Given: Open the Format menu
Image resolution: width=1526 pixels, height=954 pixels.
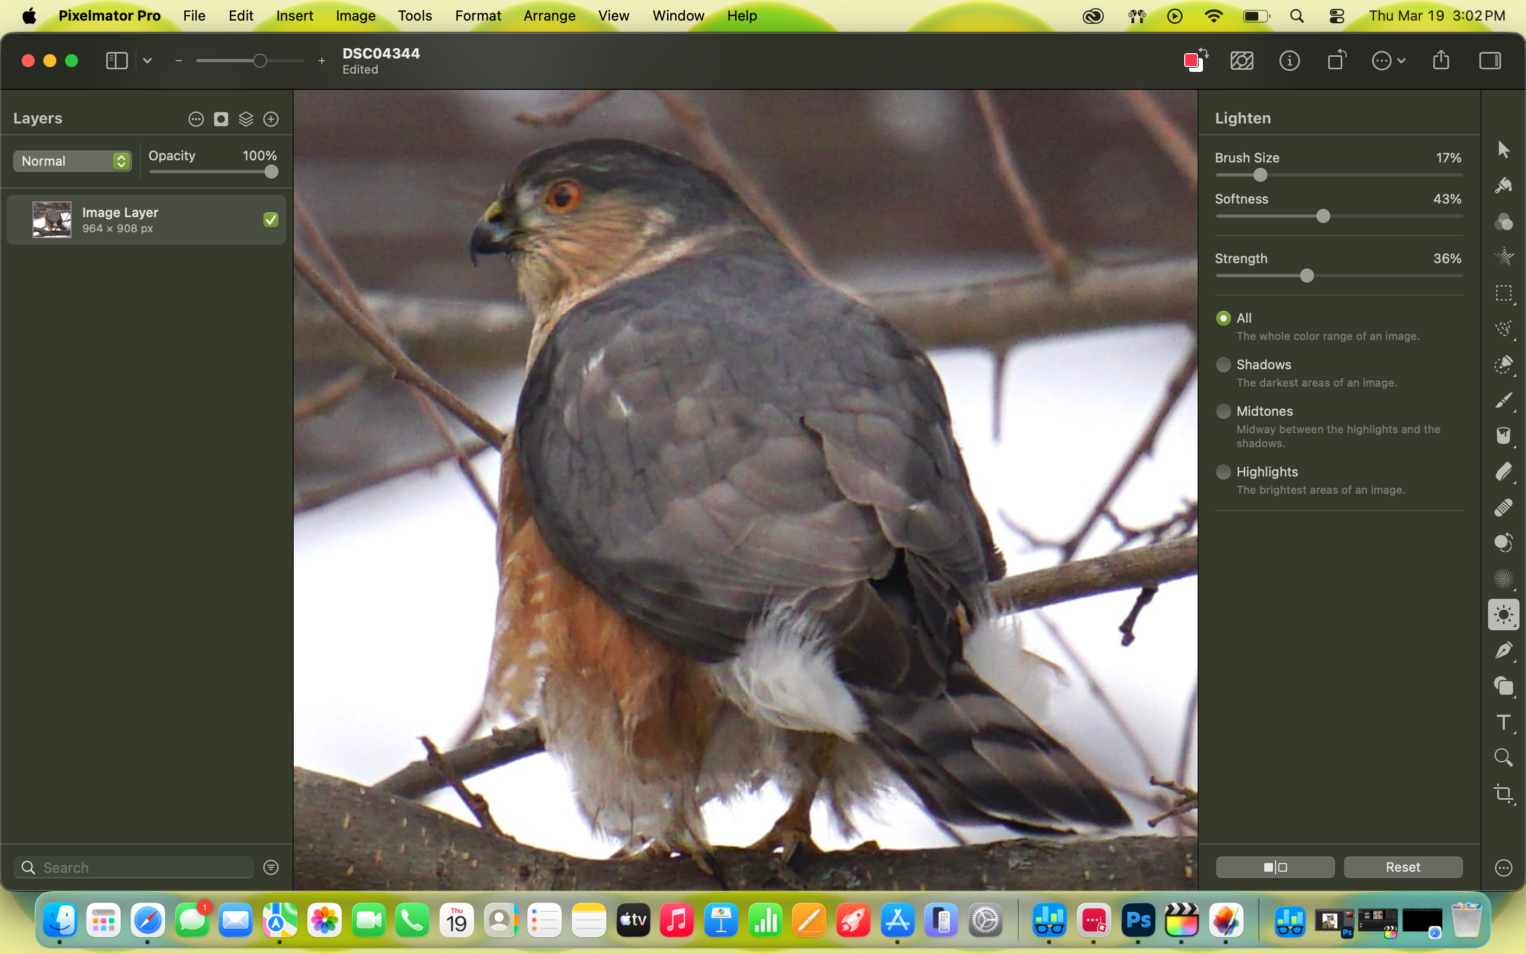Looking at the screenshot, I should [477, 16].
